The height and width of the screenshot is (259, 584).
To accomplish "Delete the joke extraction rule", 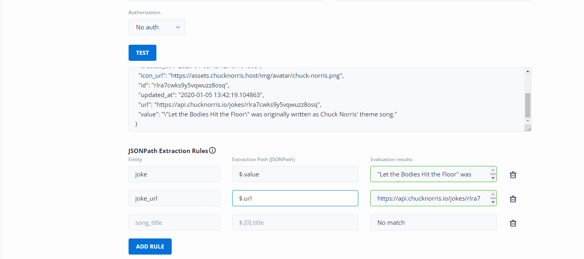I will tap(513, 174).
